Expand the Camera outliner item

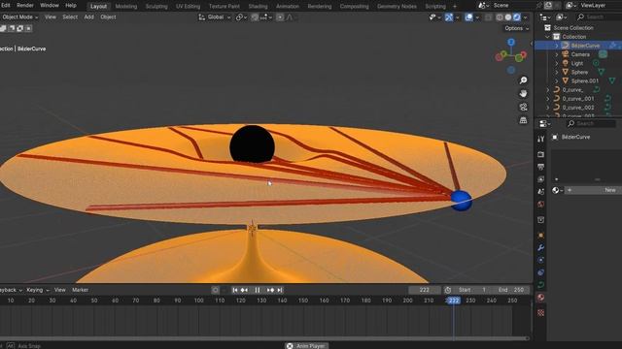[x=557, y=54]
